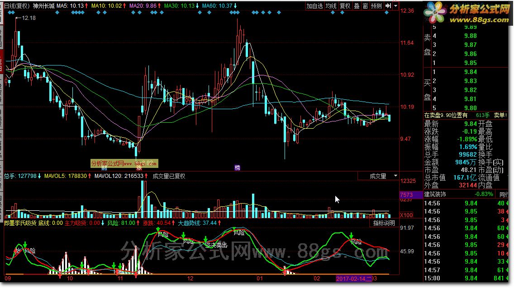Click the 外盘 32144 value
The image size is (514, 288).
[x=468, y=186]
